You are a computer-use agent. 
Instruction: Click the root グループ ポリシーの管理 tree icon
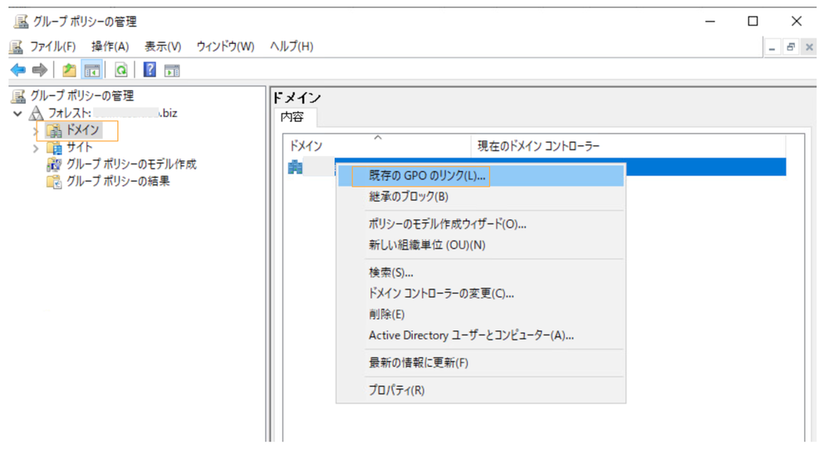[18, 96]
